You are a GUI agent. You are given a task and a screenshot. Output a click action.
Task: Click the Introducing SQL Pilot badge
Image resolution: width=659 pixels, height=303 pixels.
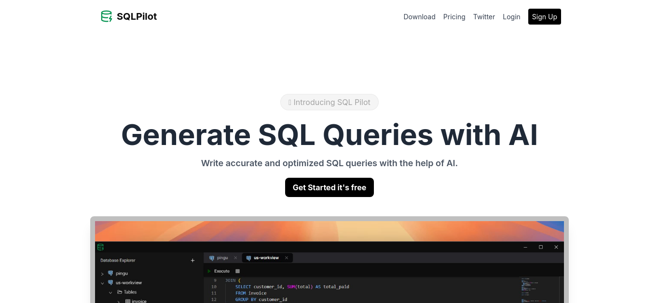329,102
